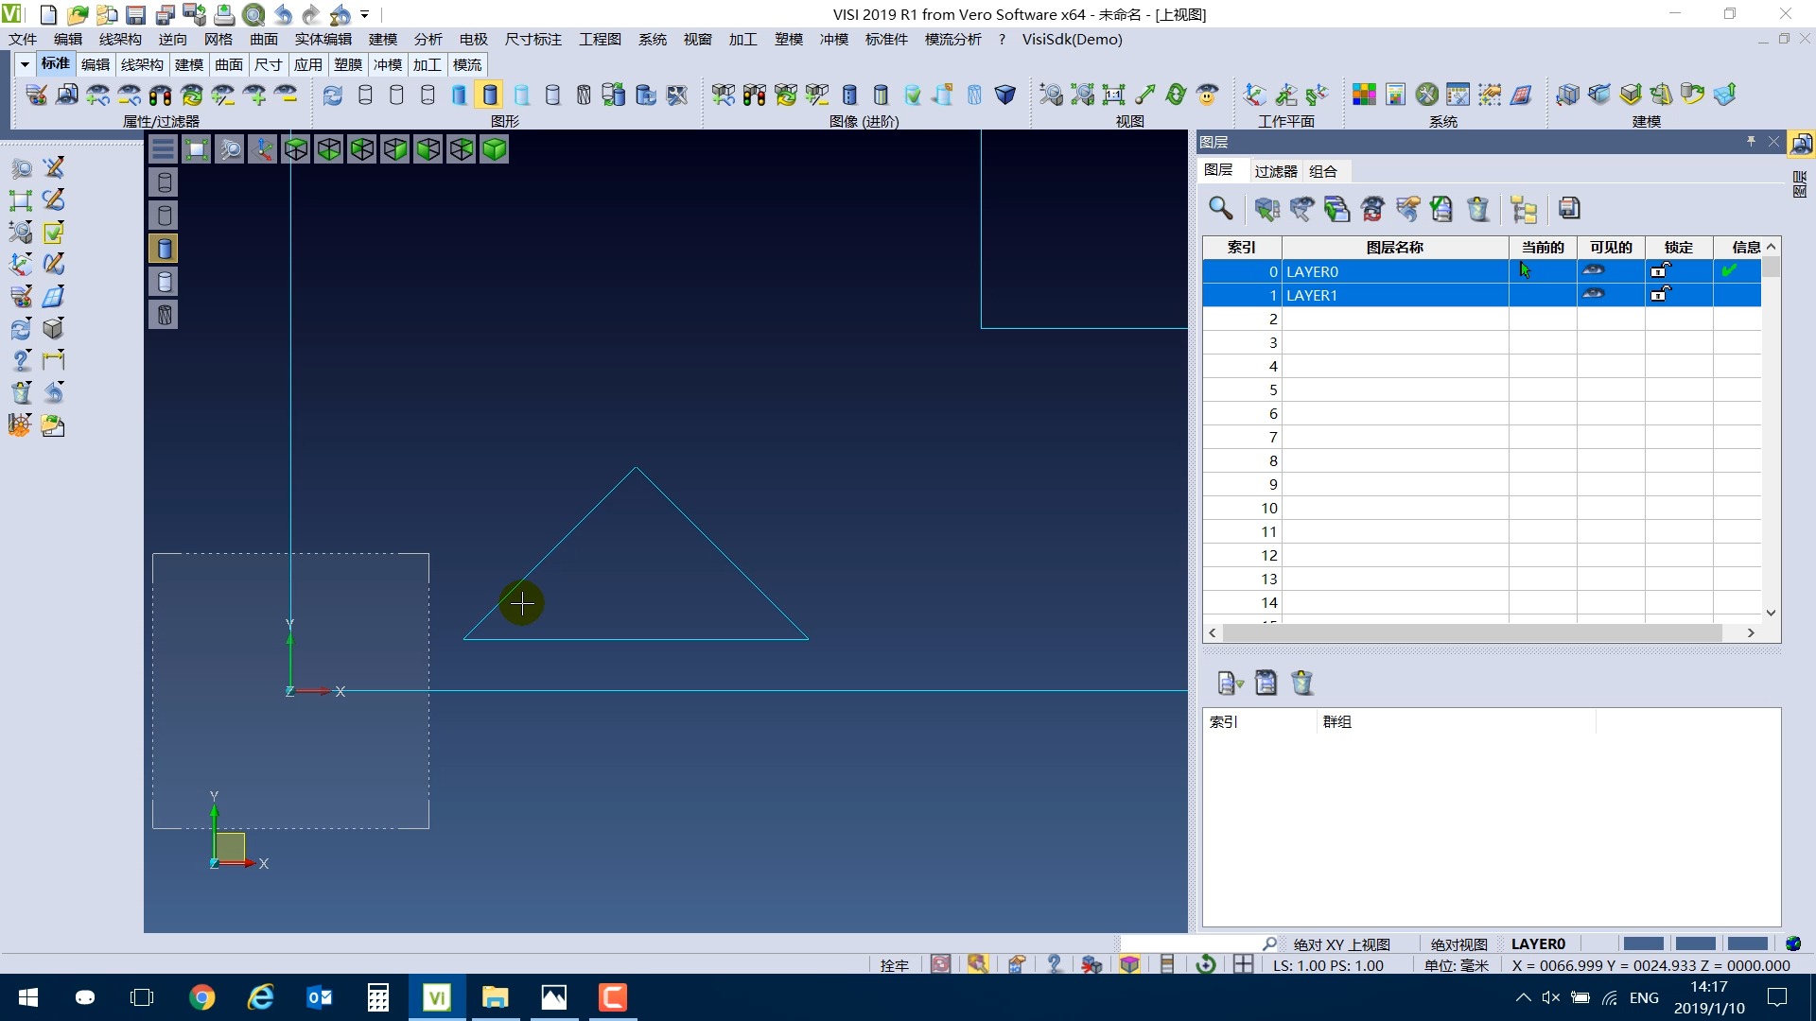Open the 实体编辑 menu
This screenshot has height=1021, width=1816.
[x=323, y=39]
